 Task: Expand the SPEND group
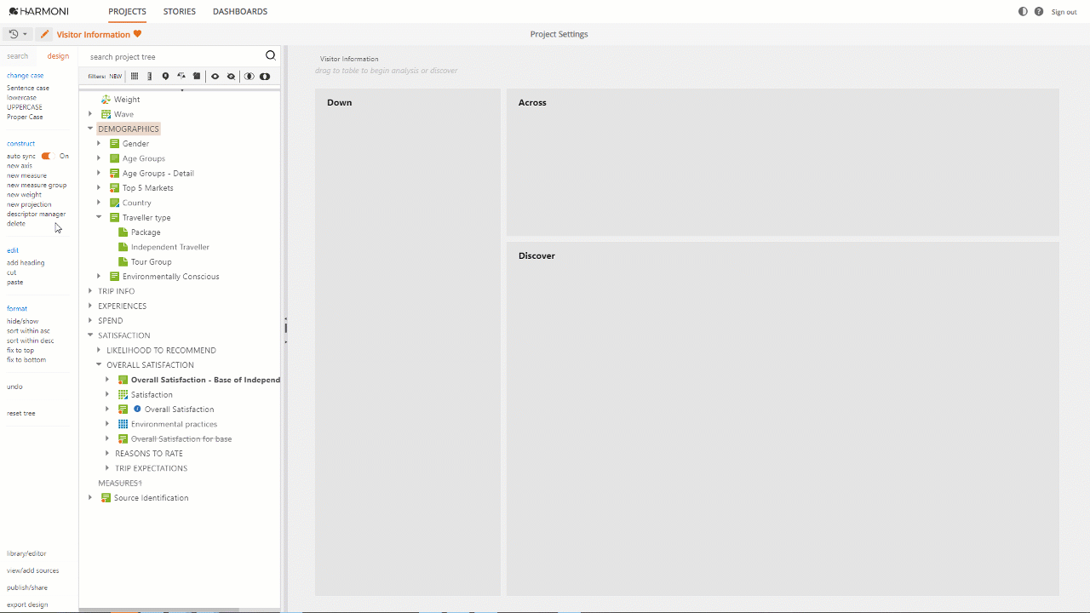pyautogui.click(x=90, y=321)
